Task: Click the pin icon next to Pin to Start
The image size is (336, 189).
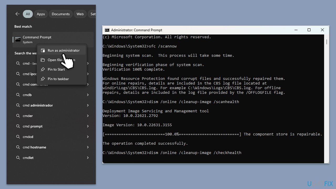Action: point(43,69)
